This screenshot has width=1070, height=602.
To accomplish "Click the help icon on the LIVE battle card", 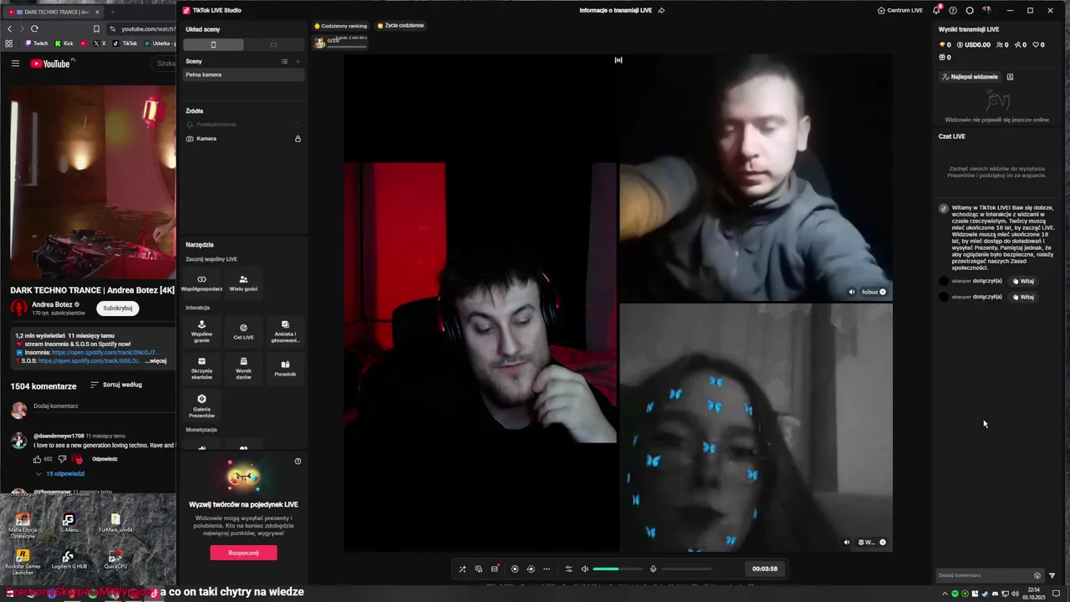I will coord(298,461).
